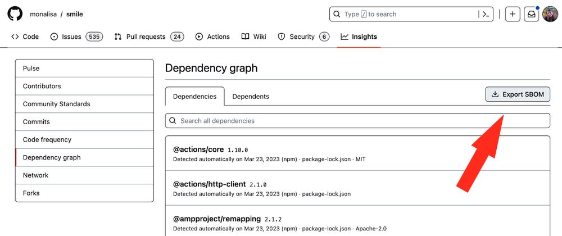Click the Pull requests branch icon

(x=118, y=37)
